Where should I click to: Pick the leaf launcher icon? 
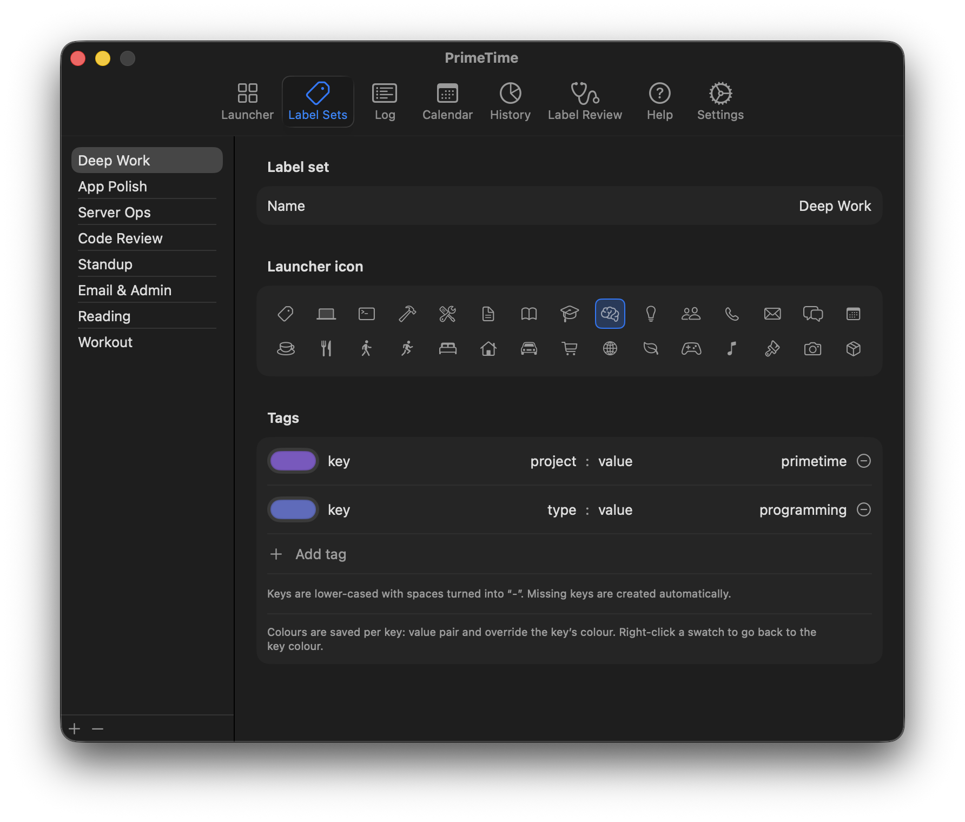click(x=651, y=349)
